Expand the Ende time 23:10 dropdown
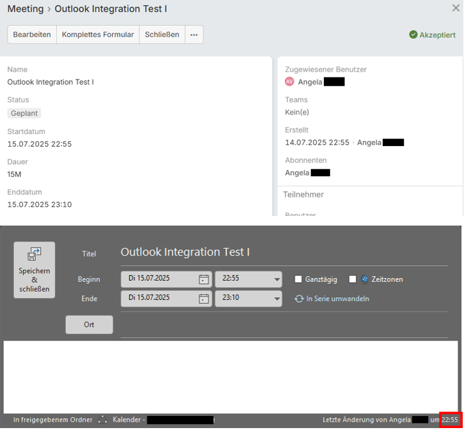464x430 pixels. (276, 299)
